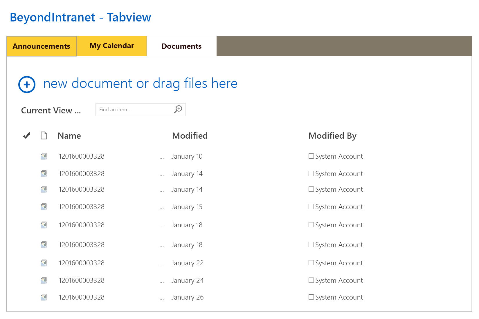This screenshot has width=479, height=319.
Task: Click the file icon in January 10 row
Action: point(44,156)
